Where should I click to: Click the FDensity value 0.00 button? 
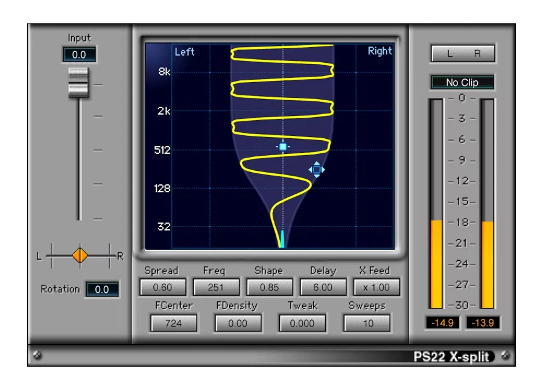238,323
